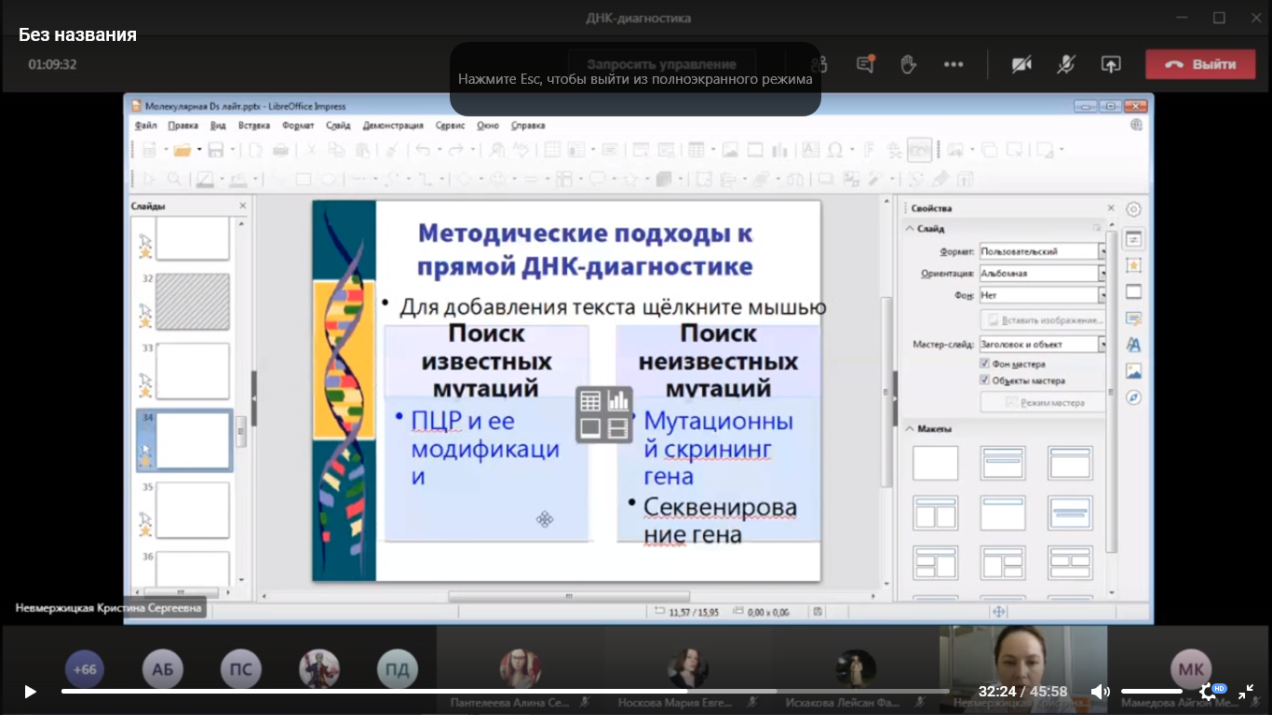The image size is (1272, 715).
Task: Open the Gallery sidebar icon
Action: 1133,371
